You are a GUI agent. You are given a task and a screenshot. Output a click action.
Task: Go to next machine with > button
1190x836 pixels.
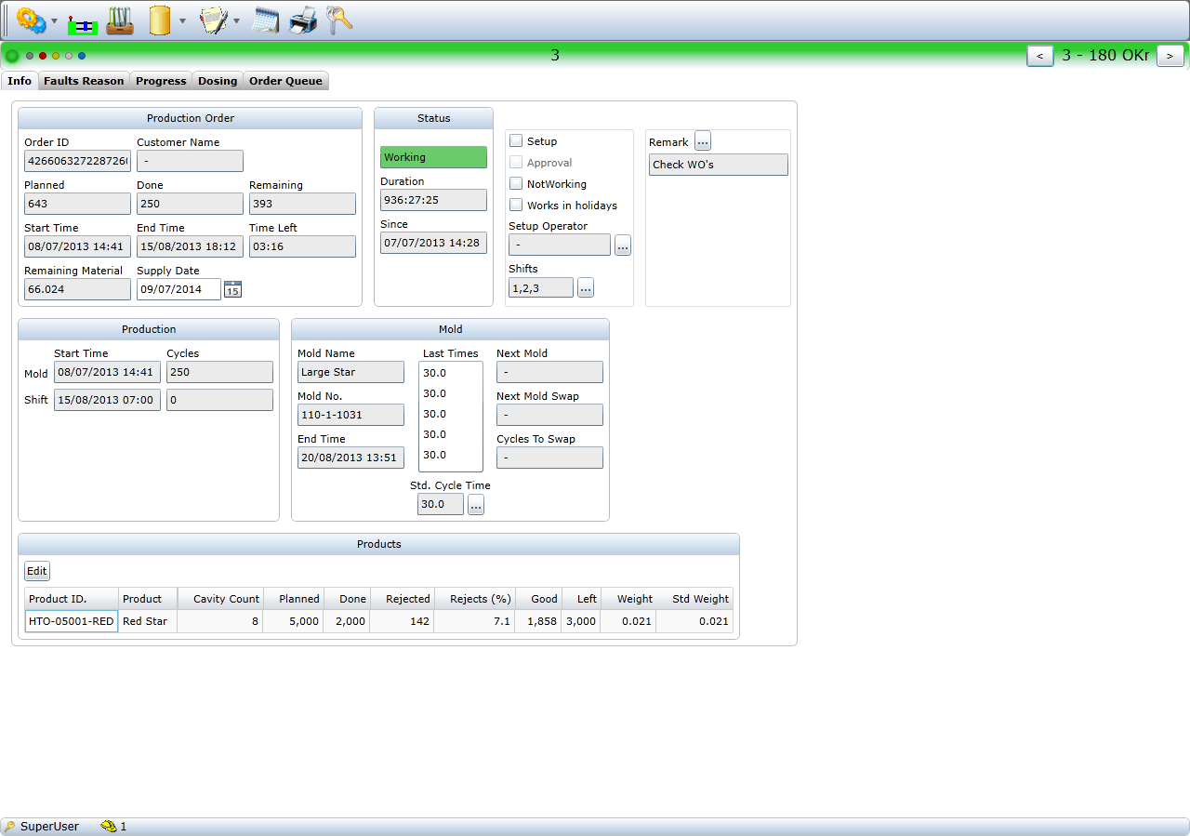[x=1170, y=56]
